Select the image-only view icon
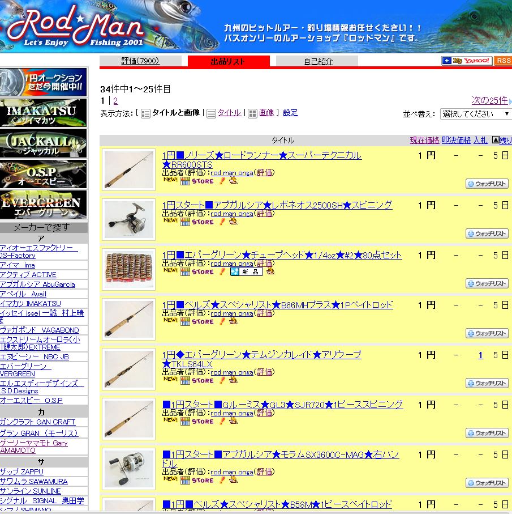Screen dimensions: 512x514 pos(253,113)
